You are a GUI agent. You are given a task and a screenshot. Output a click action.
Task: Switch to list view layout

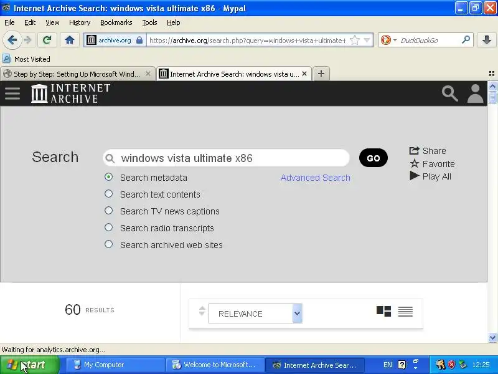pyautogui.click(x=405, y=312)
